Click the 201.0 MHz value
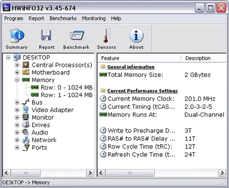This screenshot has height=188, width=229. (x=199, y=99)
